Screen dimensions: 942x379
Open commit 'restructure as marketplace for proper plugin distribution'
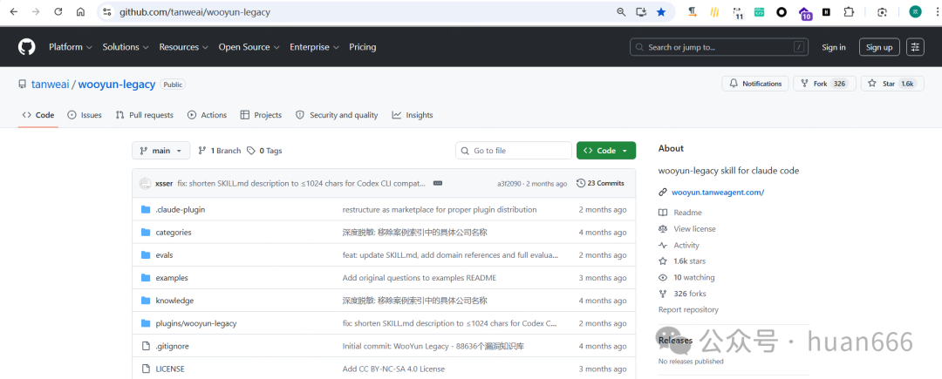[x=439, y=209]
